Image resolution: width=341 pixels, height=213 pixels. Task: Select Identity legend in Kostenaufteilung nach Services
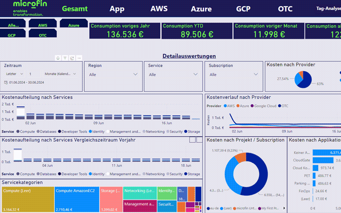point(97,131)
